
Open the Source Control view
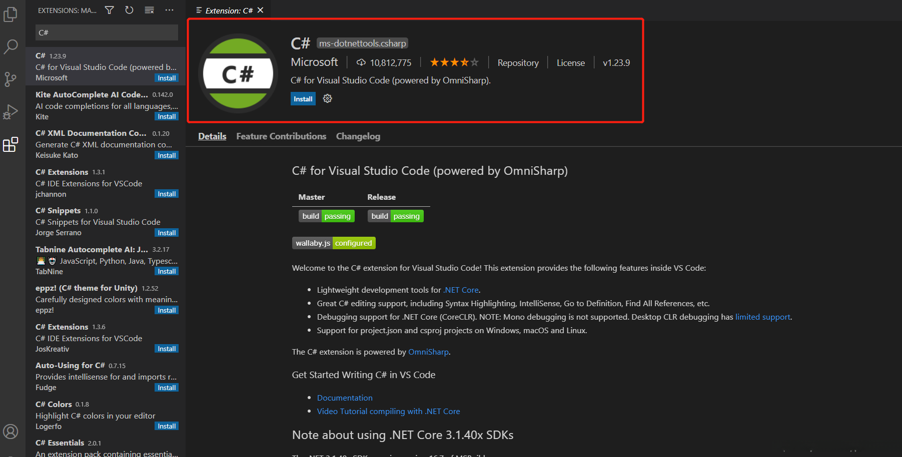pos(11,79)
